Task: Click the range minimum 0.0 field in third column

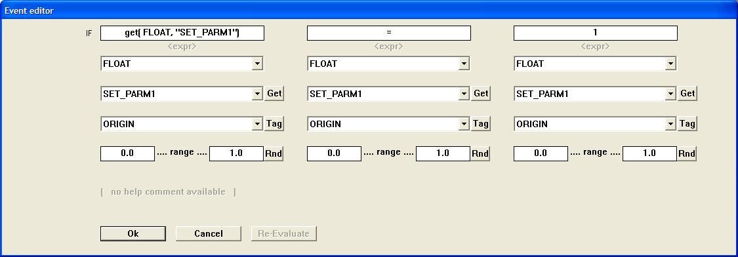Action: 541,153
